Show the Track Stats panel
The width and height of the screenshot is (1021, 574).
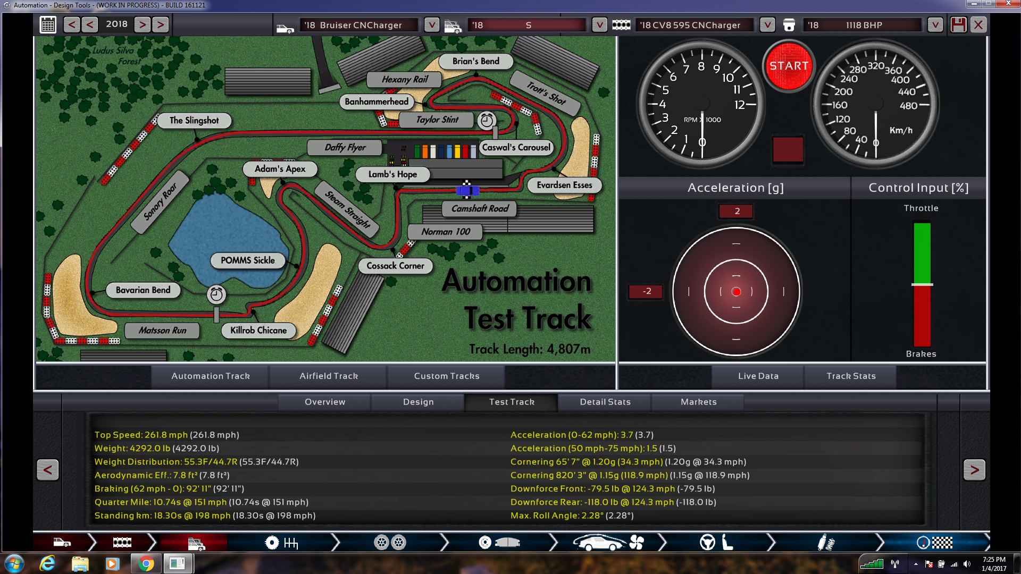[x=851, y=376]
